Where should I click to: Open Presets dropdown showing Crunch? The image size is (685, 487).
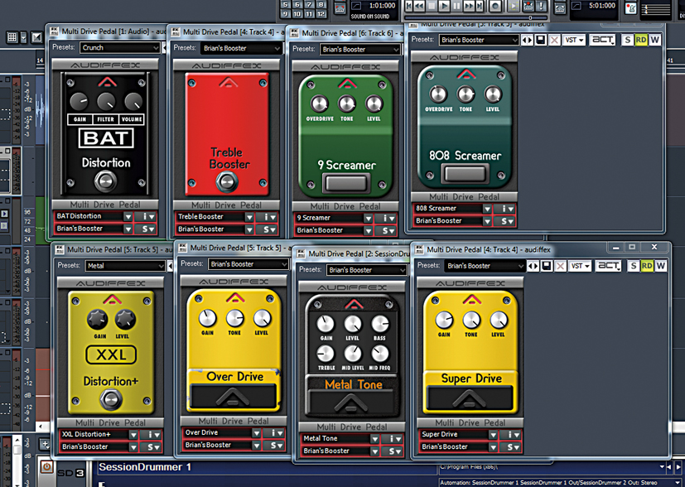pyautogui.click(x=120, y=47)
